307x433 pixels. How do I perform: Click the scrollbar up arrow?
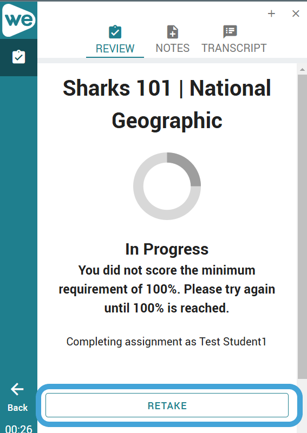point(302,70)
